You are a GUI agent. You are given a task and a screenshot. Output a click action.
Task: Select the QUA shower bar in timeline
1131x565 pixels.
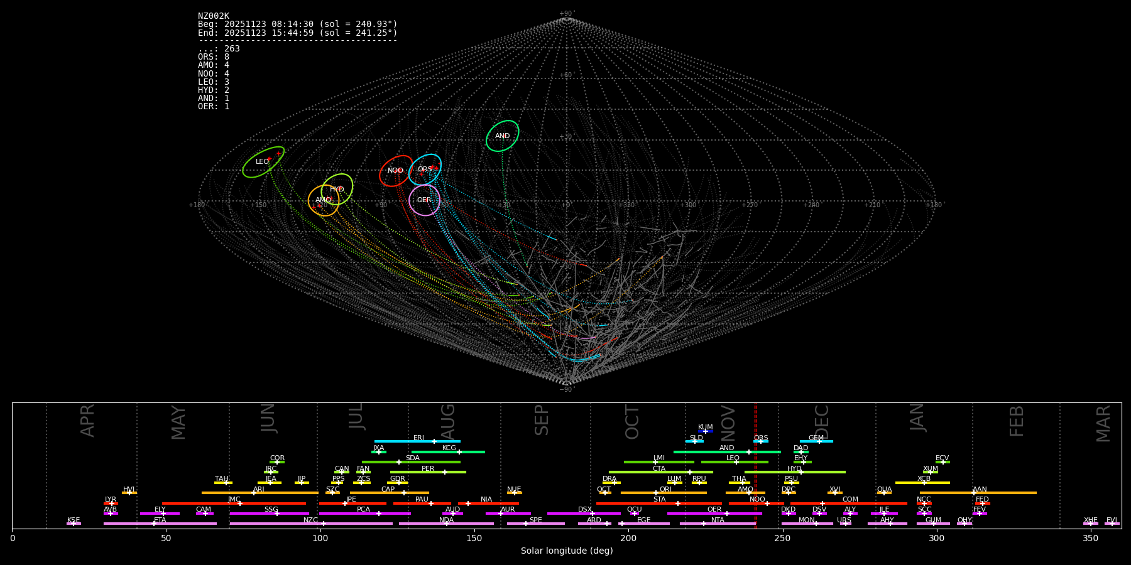pyautogui.click(x=884, y=493)
